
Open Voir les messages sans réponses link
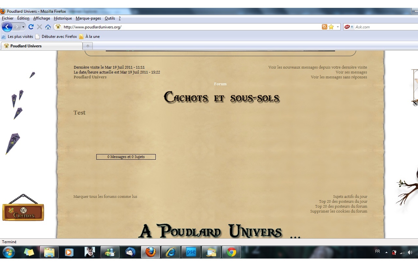coord(339,77)
